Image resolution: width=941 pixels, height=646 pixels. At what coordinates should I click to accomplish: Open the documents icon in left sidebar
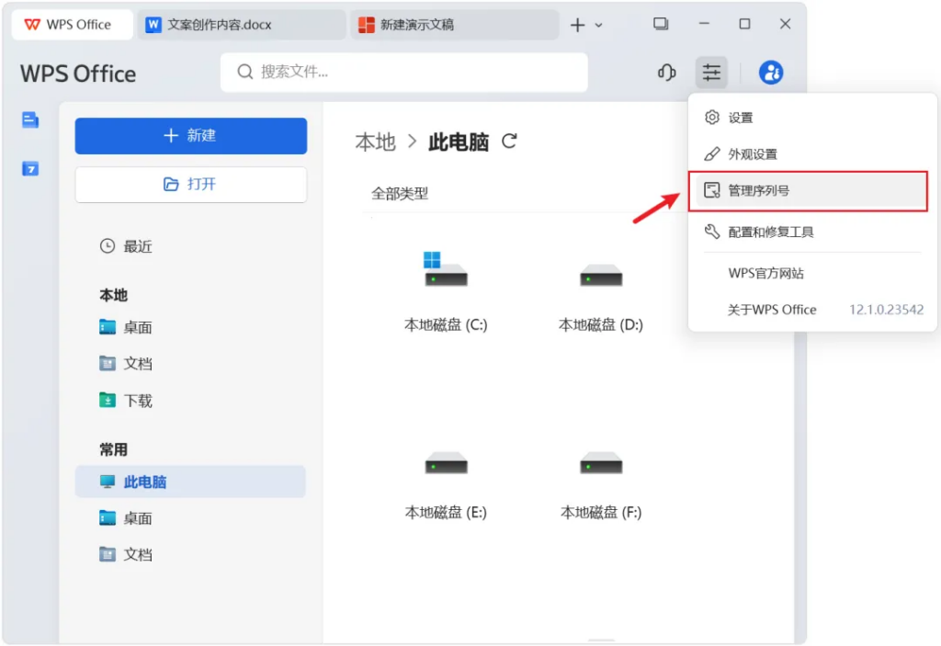(30, 120)
